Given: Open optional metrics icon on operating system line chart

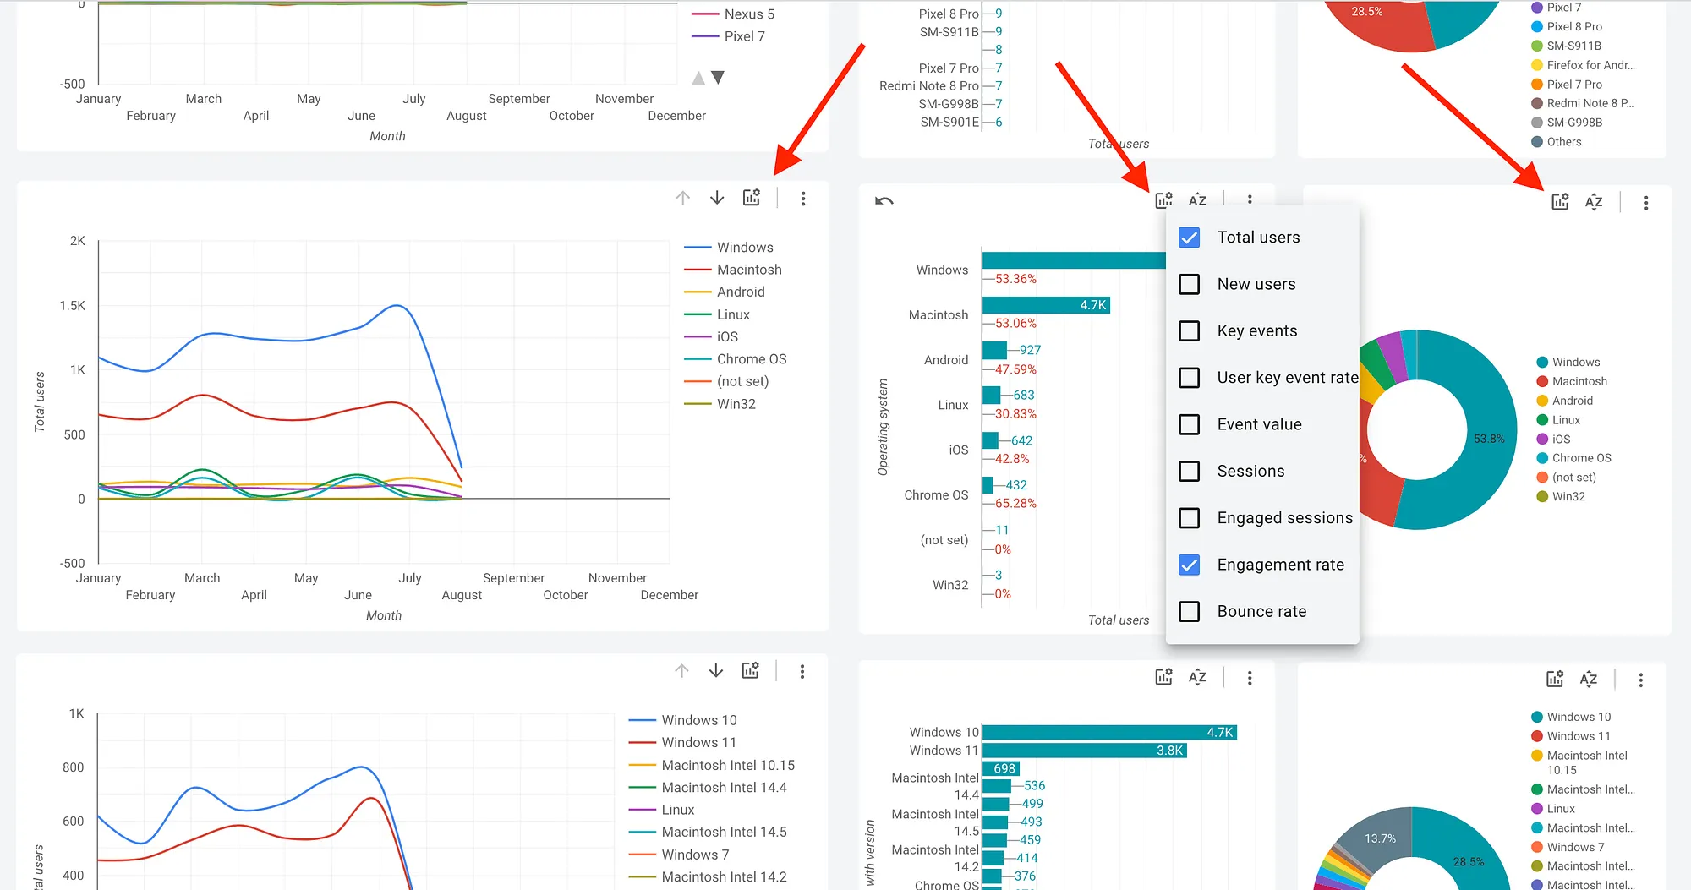Looking at the screenshot, I should pos(751,198).
